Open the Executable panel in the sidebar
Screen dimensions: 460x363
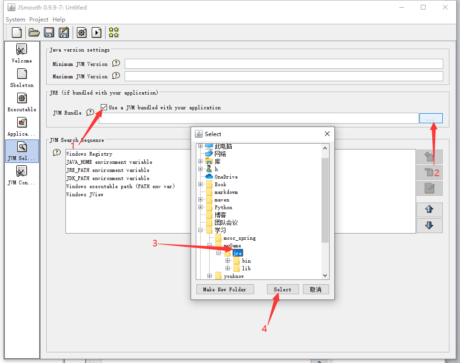tap(21, 102)
